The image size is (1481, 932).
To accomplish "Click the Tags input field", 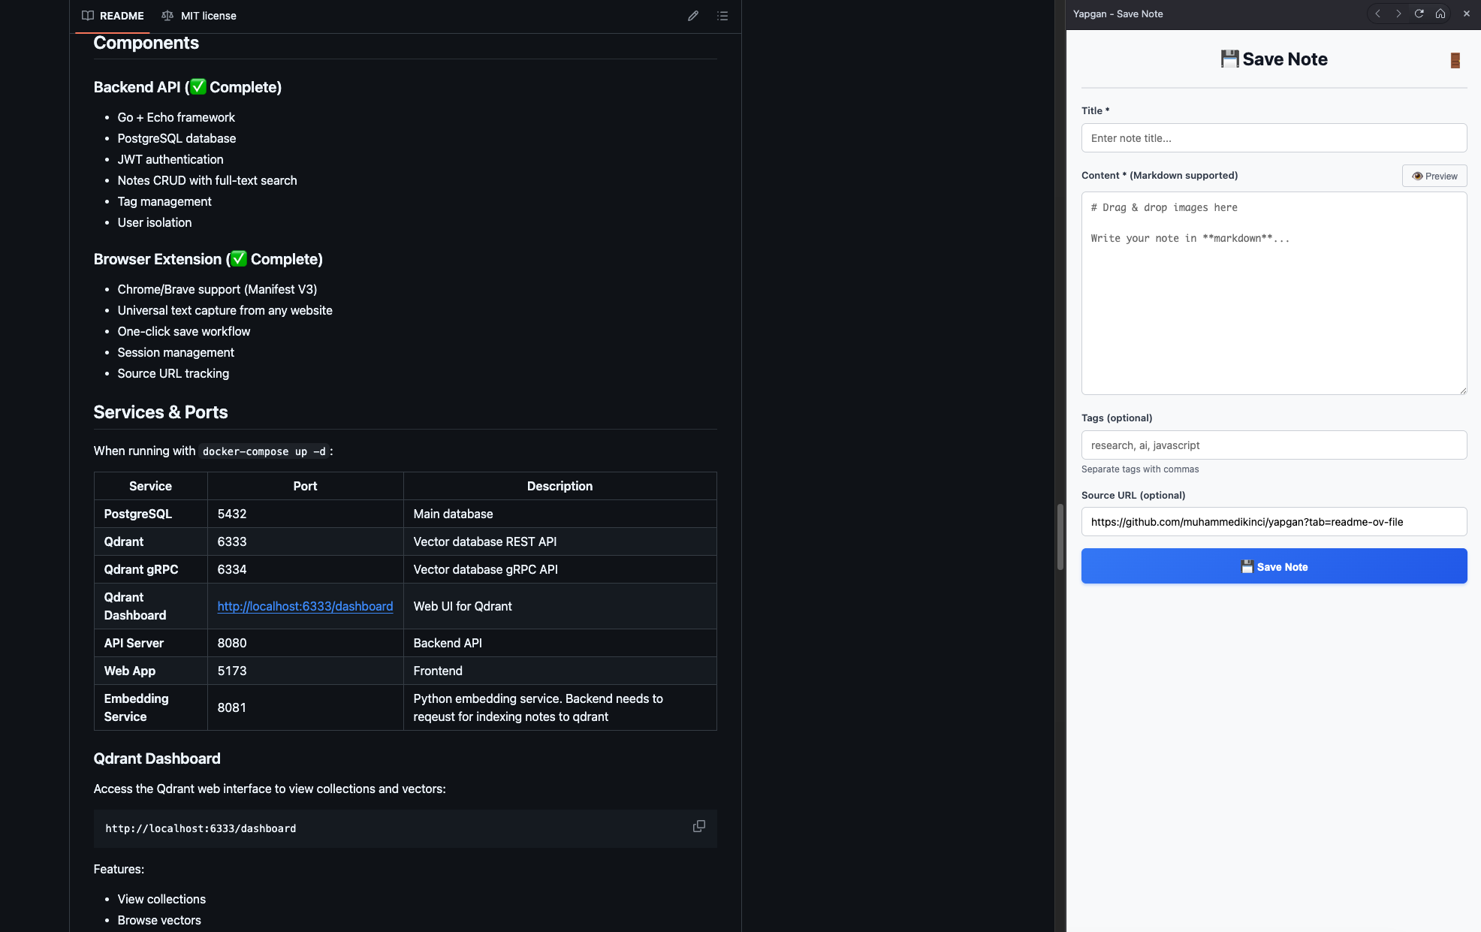I will pos(1274,445).
